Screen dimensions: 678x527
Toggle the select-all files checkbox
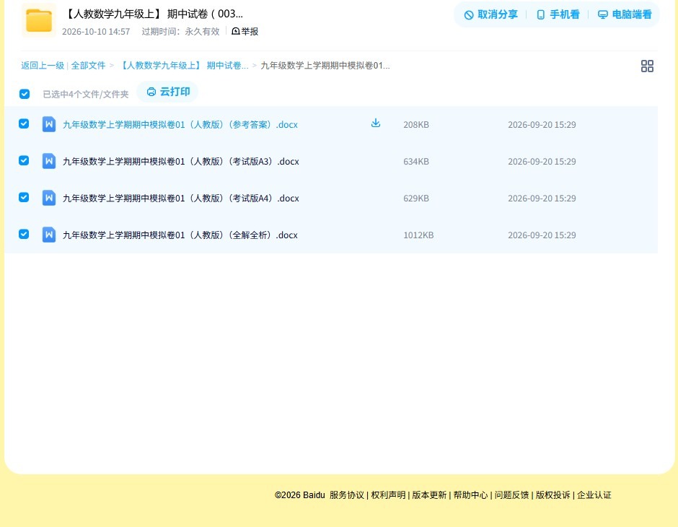point(25,94)
